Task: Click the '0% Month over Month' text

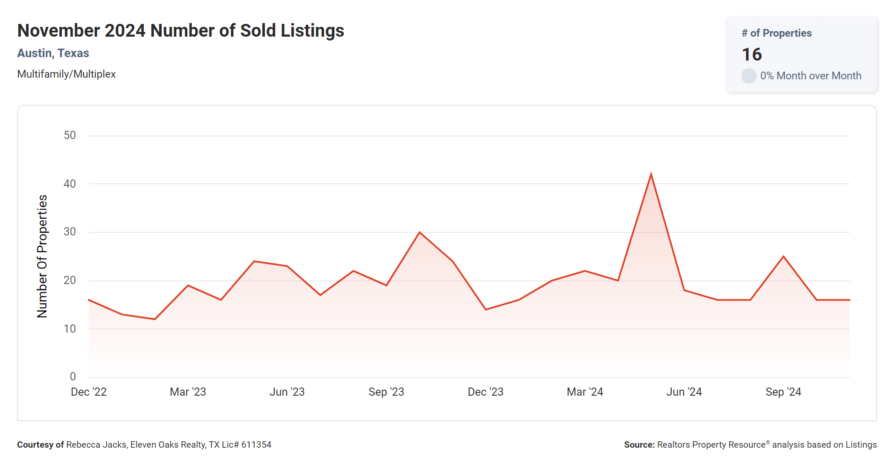Action: (810, 76)
